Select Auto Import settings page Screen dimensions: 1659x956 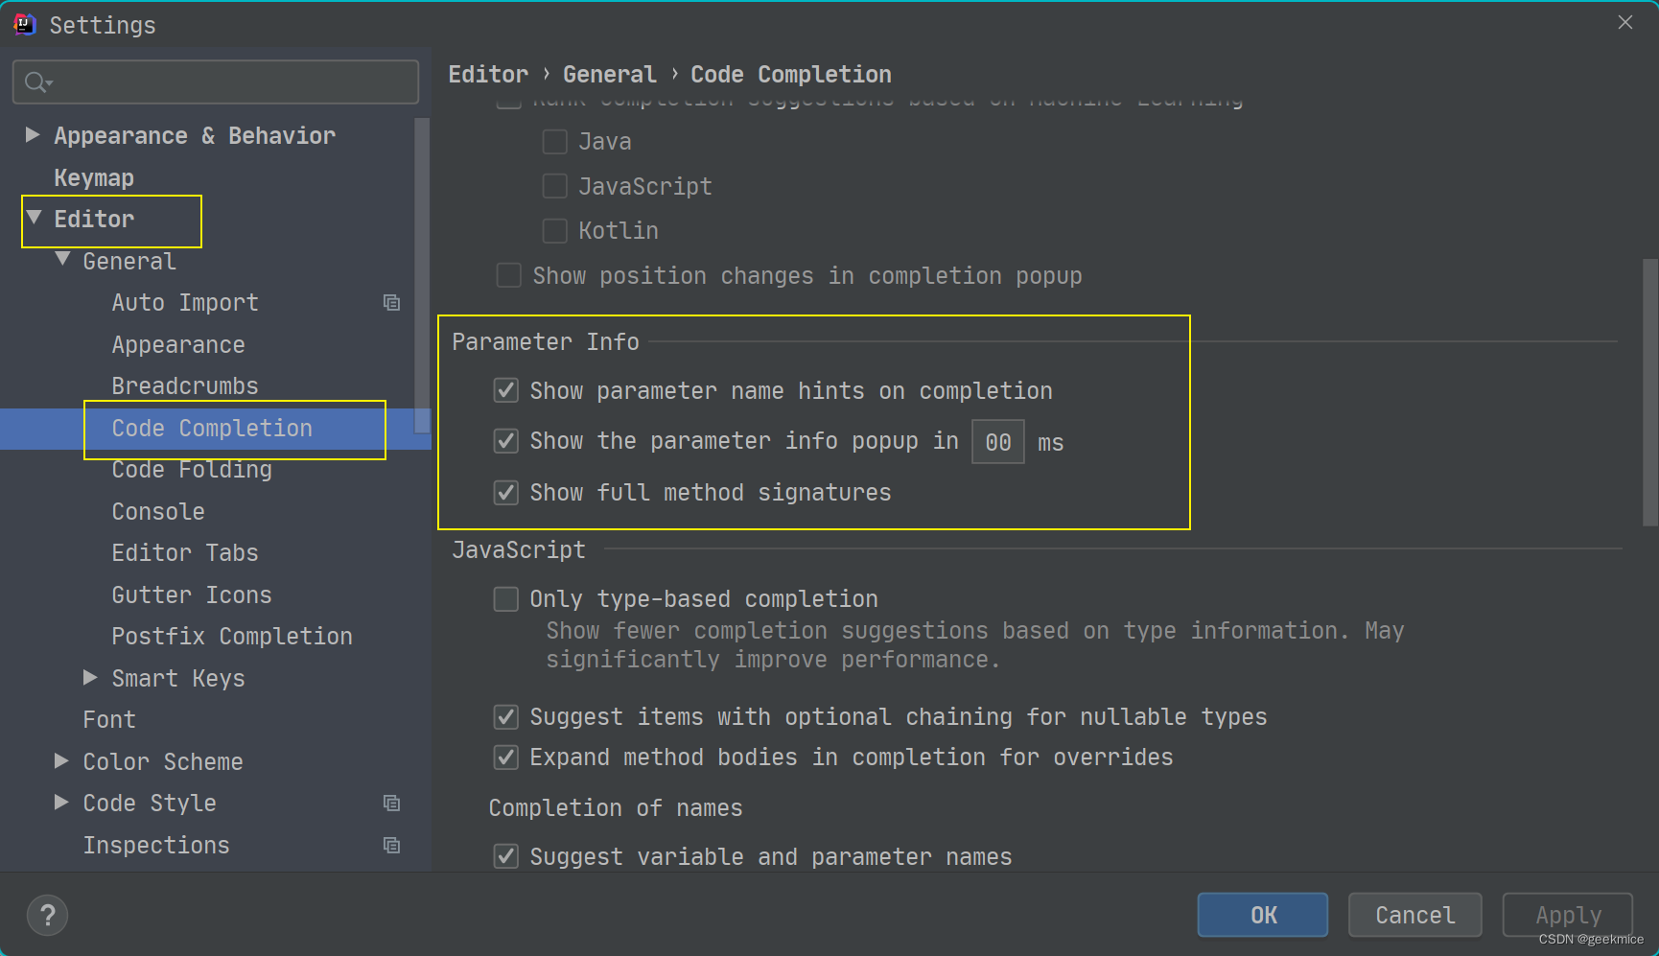[185, 303]
